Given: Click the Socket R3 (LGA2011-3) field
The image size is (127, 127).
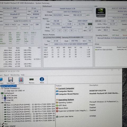Looking at the screenshot, I should [x=22, y=21].
